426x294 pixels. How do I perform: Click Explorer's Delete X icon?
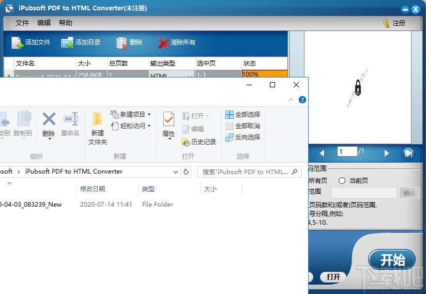[49, 119]
